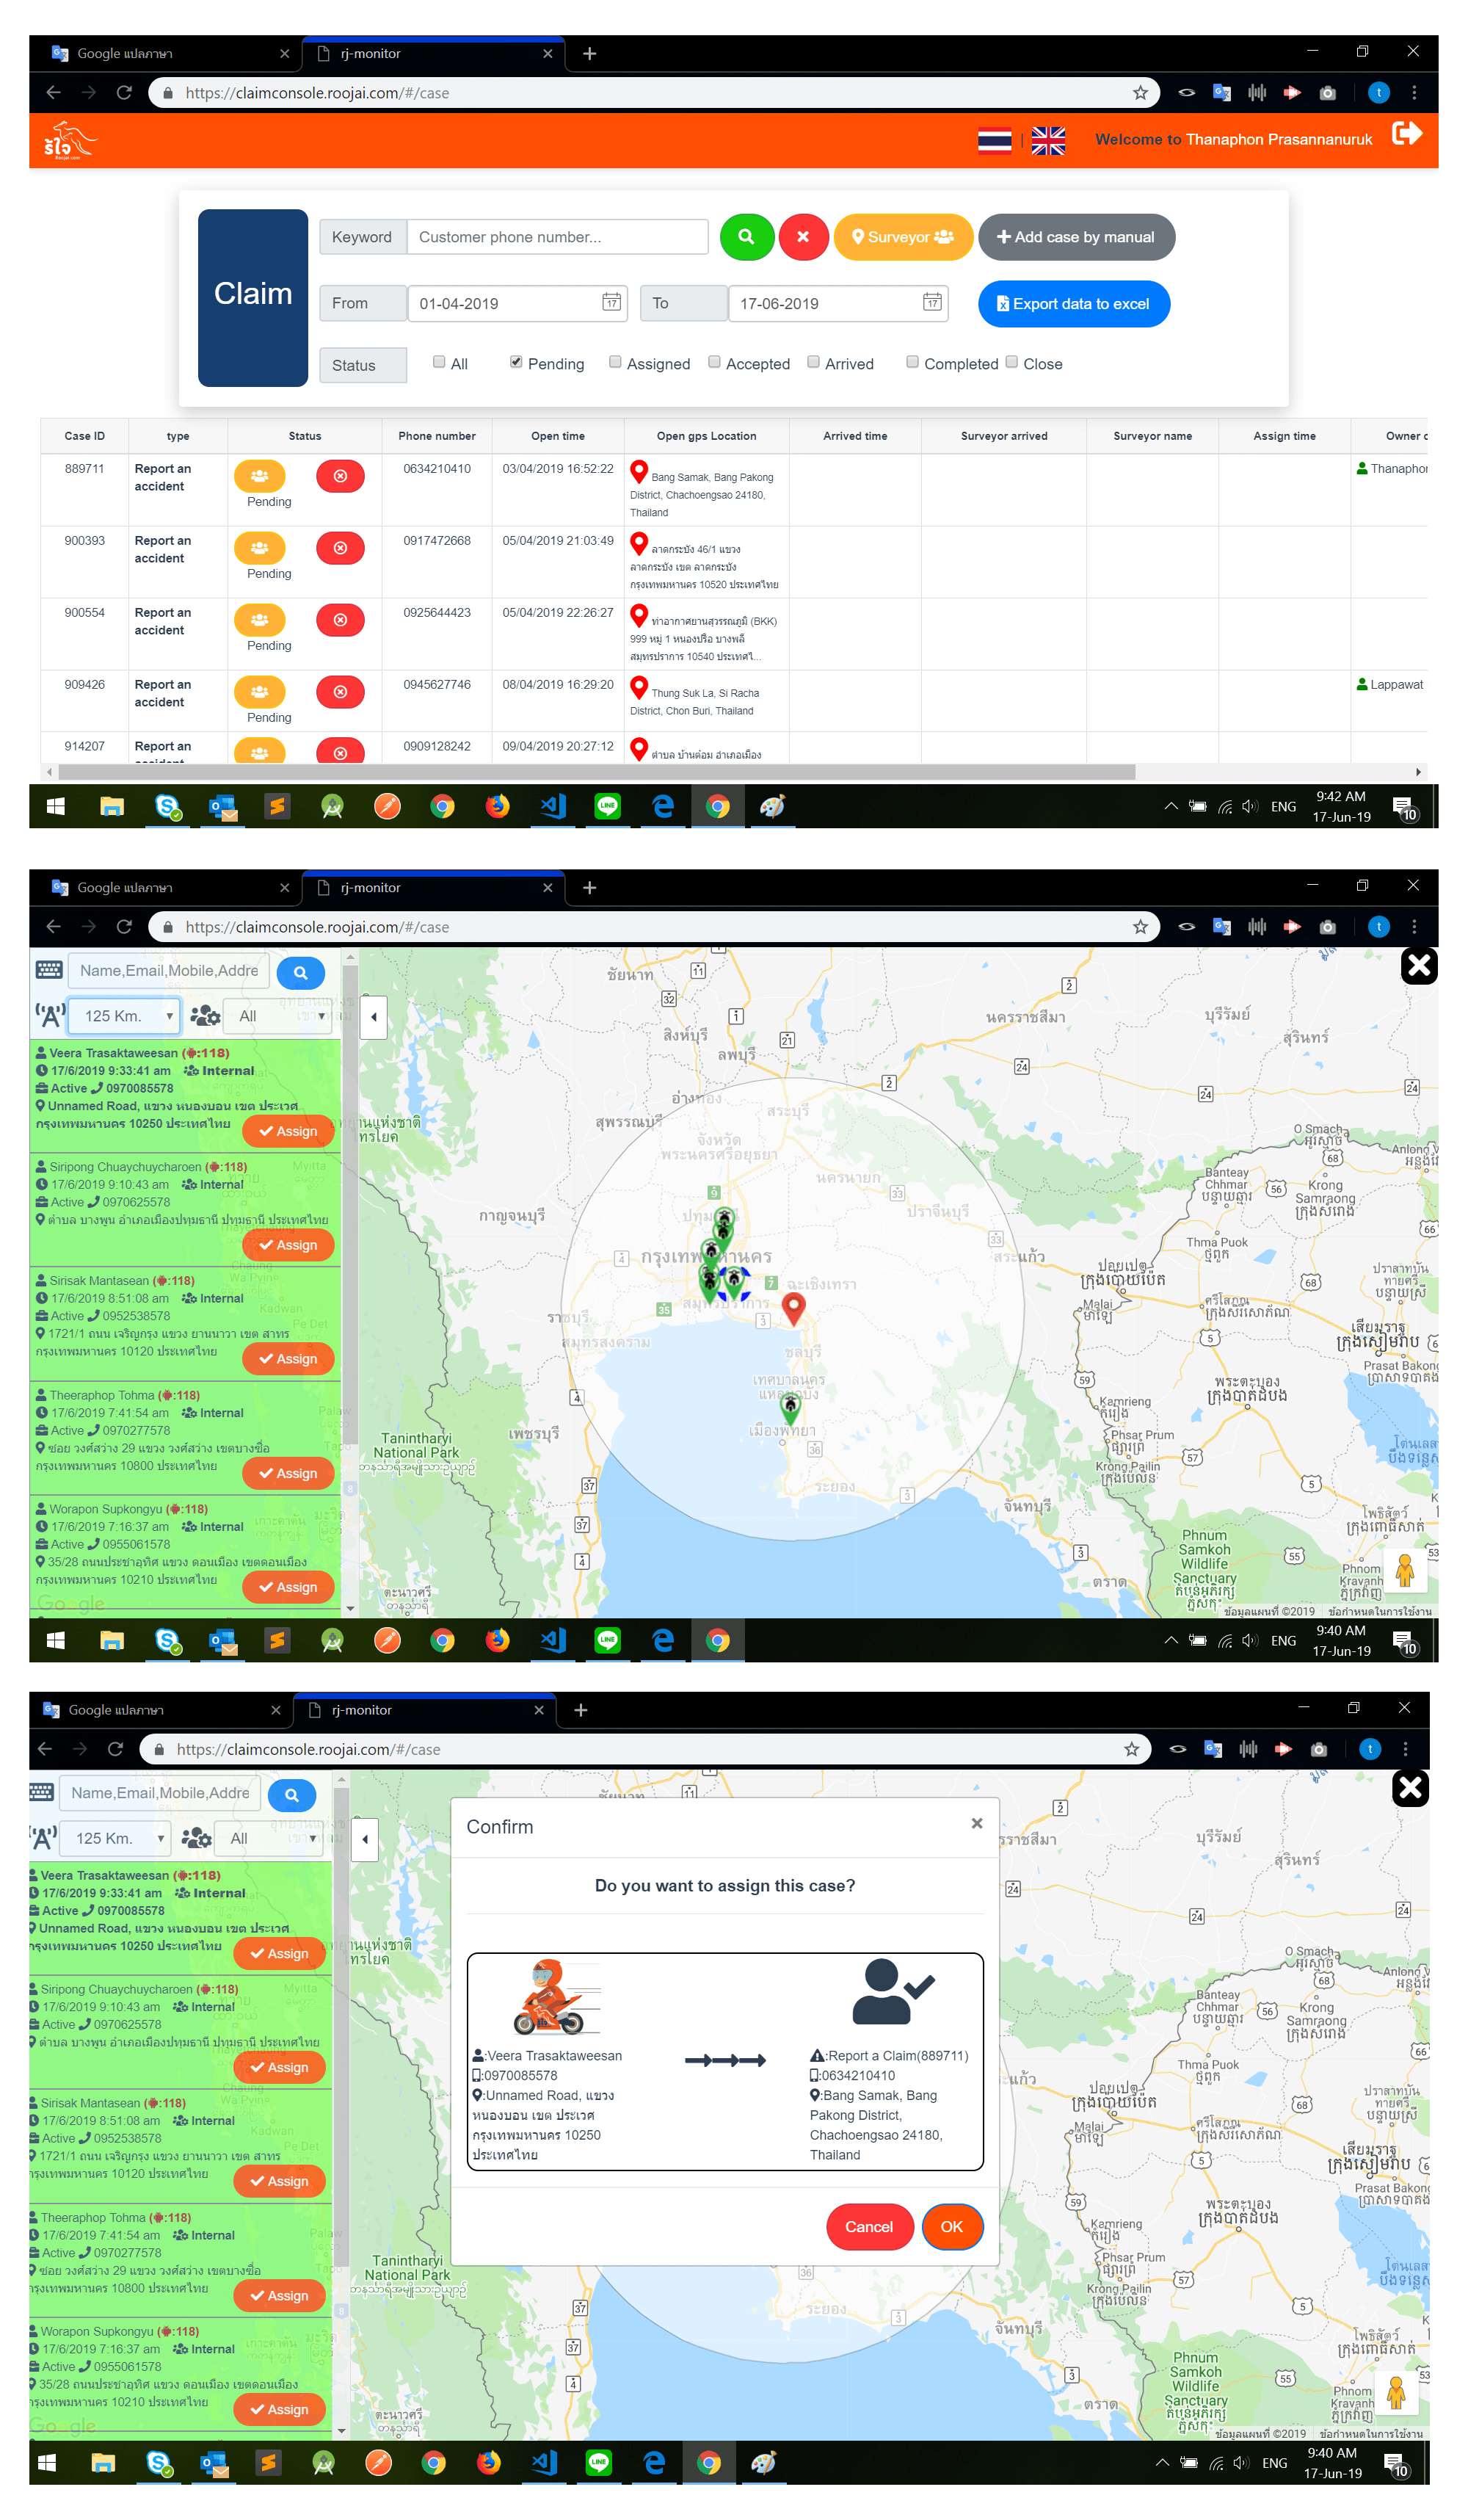This screenshot has width=1468, height=2520.
Task: Click the GPS pin for Thung Suk La location
Action: pyautogui.click(x=639, y=688)
